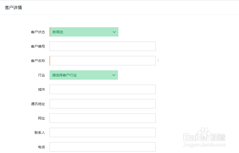This screenshot has height=153, width=239.
Task: Click the 客户名称 field label
Action: click(38, 61)
